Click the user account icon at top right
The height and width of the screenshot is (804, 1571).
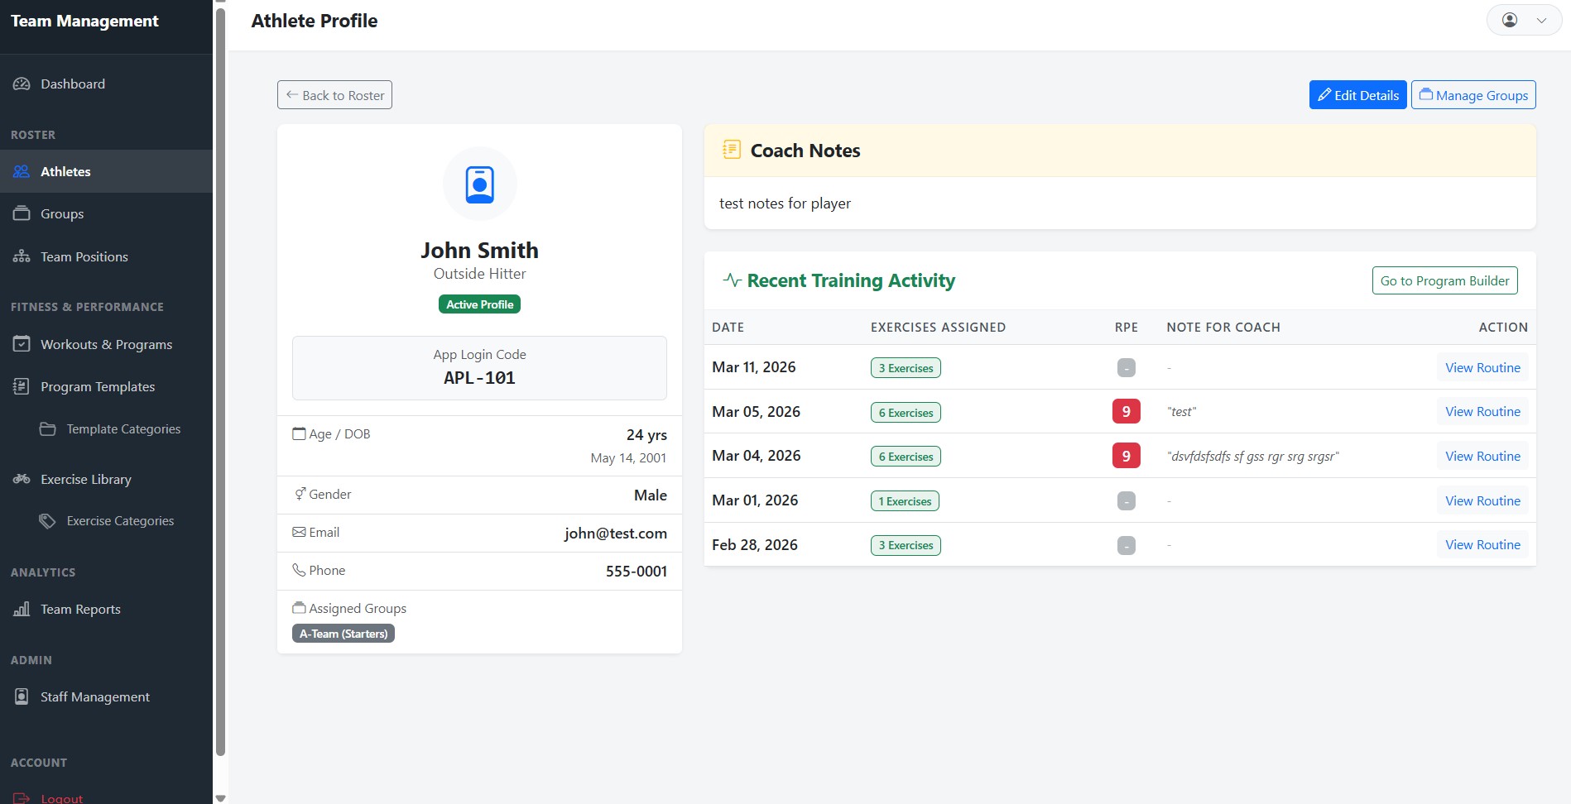pyautogui.click(x=1510, y=20)
